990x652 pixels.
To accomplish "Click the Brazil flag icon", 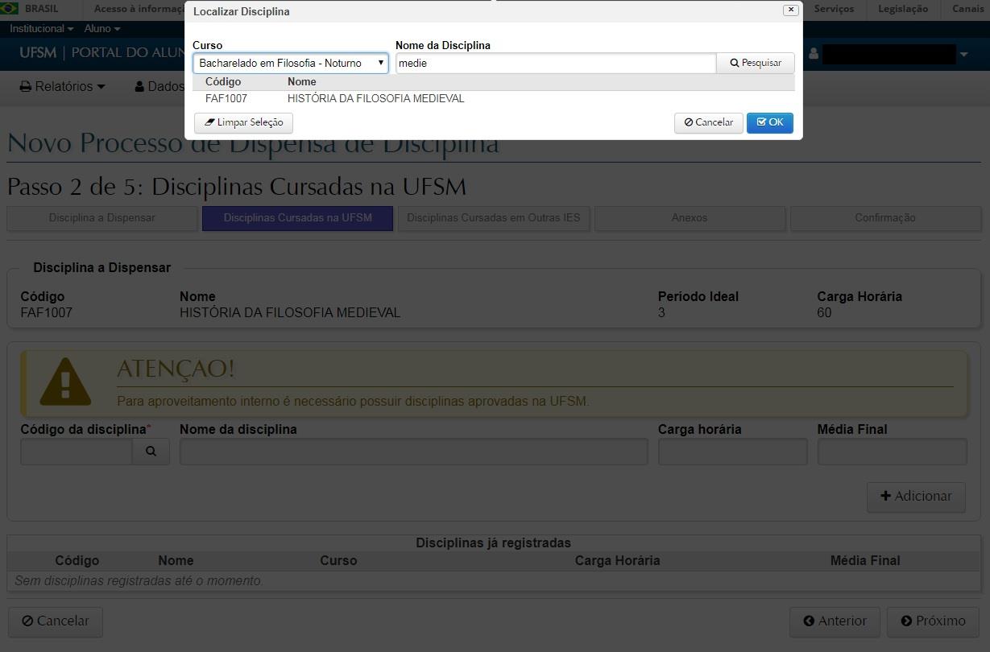I will (x=10, y=9).
